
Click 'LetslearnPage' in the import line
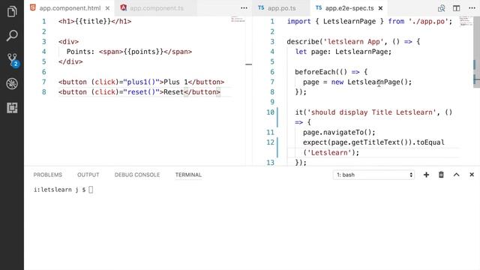pyautogui.click(x=349, y=22)
